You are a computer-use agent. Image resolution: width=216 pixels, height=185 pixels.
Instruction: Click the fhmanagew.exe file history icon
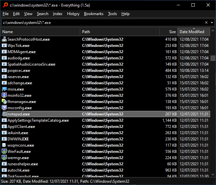4,102
